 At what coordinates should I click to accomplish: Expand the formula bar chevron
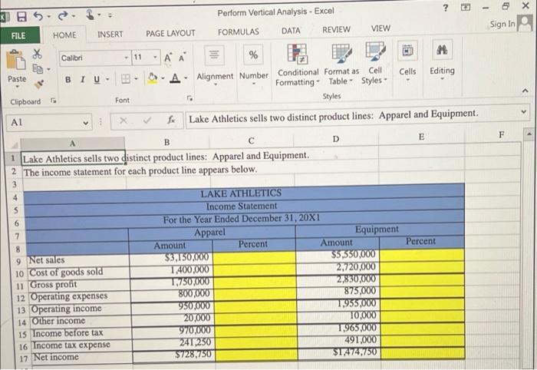tap(523, 111)
